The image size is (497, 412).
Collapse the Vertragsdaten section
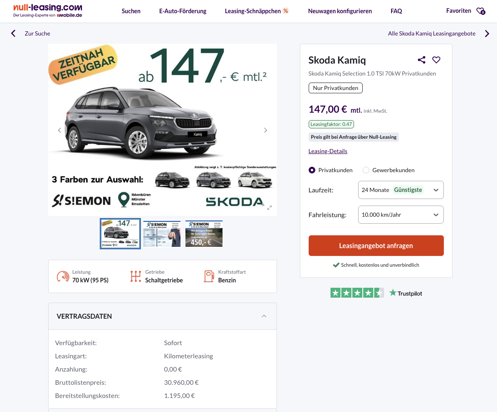(x=264, y=316)
